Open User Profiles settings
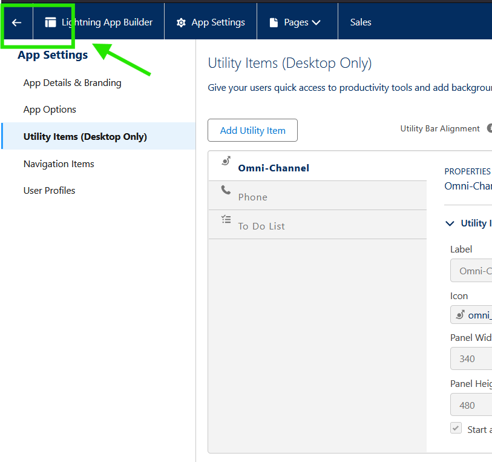 (49, 191)
